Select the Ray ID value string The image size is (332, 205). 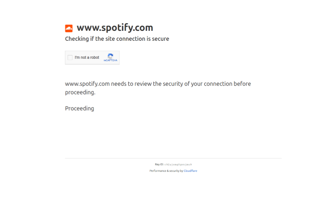point(178,165)
